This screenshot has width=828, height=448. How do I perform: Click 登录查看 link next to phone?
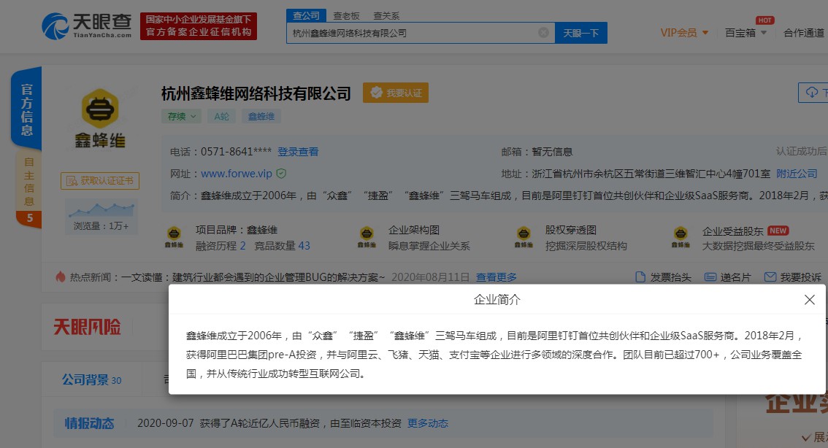point(298,152)
